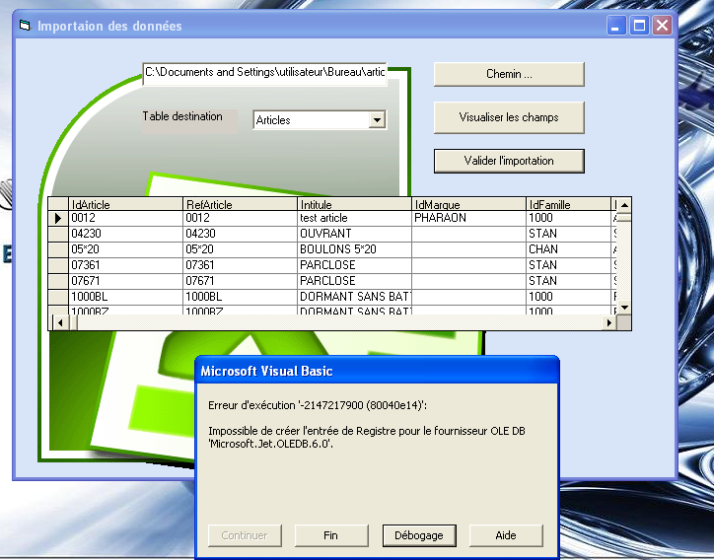This screenshot has height=560, width=714.
Task: Click the IdFamille cell 1000 in row 0012
Action: (x=568, y=218)
